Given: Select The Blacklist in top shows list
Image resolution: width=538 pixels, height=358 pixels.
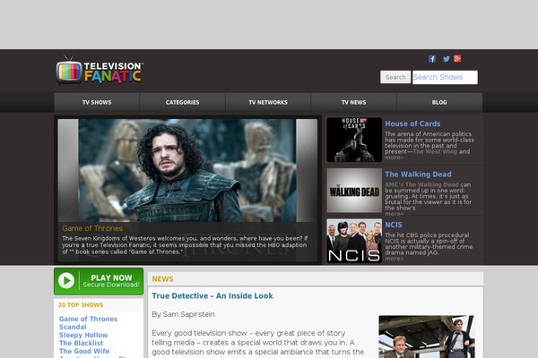Looking at the screenshot, I should pos(81,344).
